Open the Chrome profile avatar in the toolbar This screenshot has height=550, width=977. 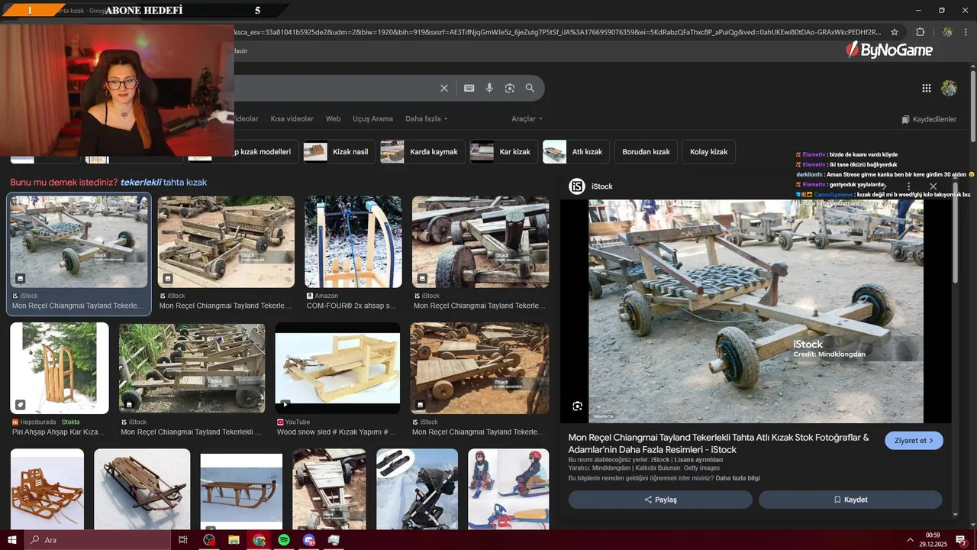click(x=947, y=32)
